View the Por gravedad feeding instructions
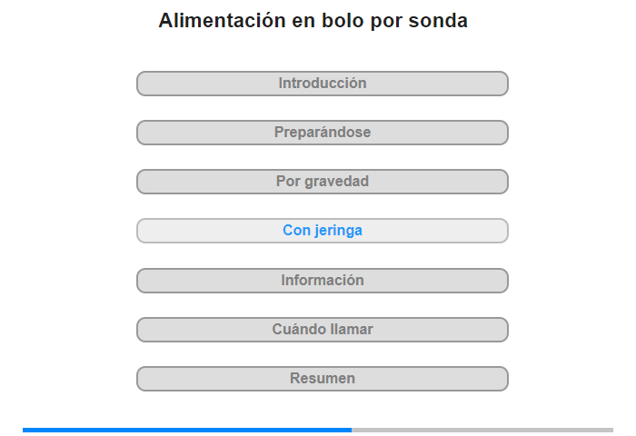This screenshot has height=436, width=636. 323,182
